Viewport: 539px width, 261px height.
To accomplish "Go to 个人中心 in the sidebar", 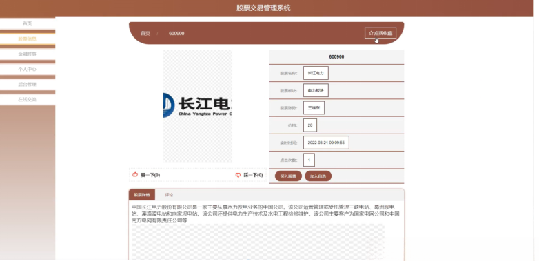I will (x=27, y=69).
